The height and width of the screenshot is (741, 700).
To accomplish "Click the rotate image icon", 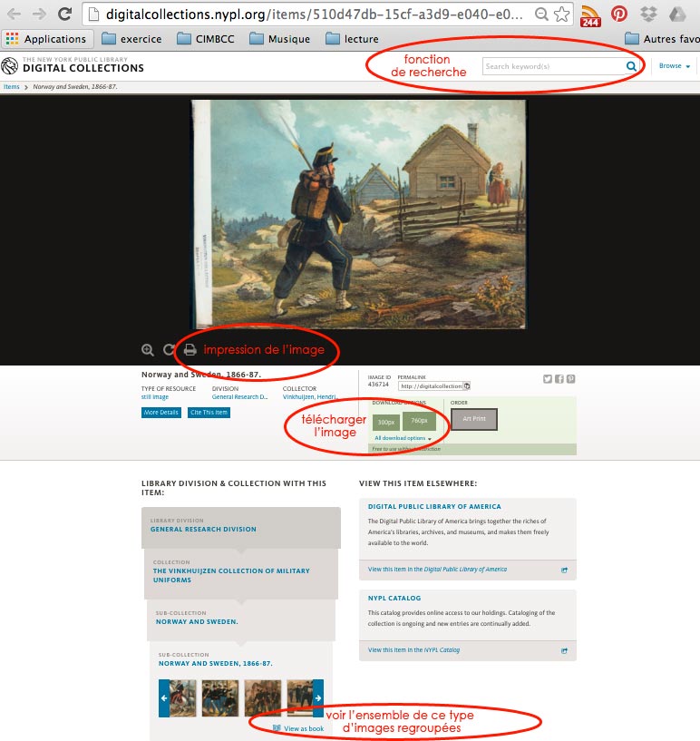I will tap(169, 350).
